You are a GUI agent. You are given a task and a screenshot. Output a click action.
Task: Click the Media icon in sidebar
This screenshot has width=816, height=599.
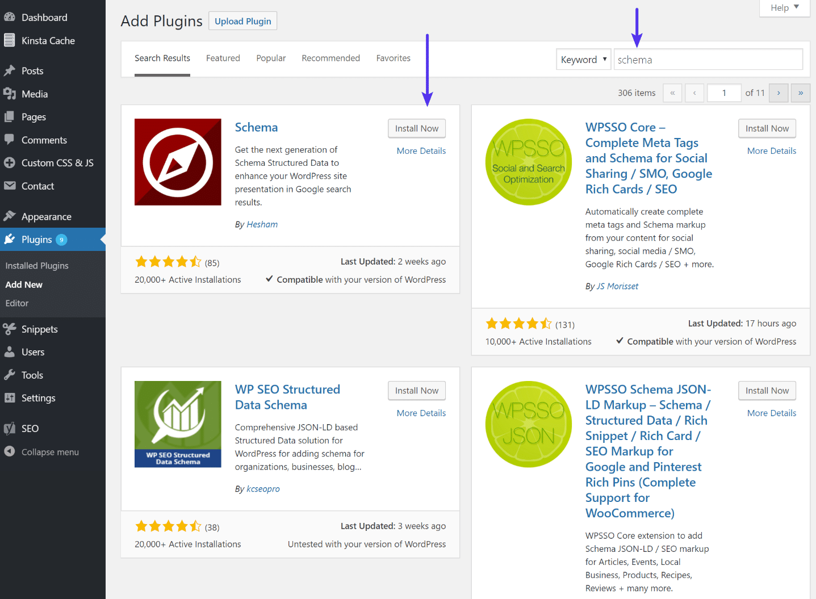10,94
